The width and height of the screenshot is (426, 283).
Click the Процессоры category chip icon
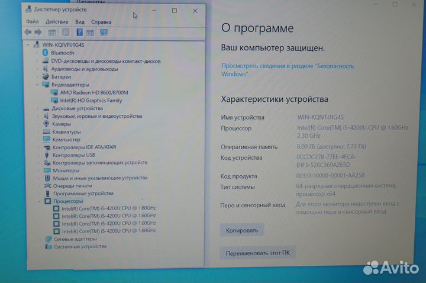tap(47, 201)
